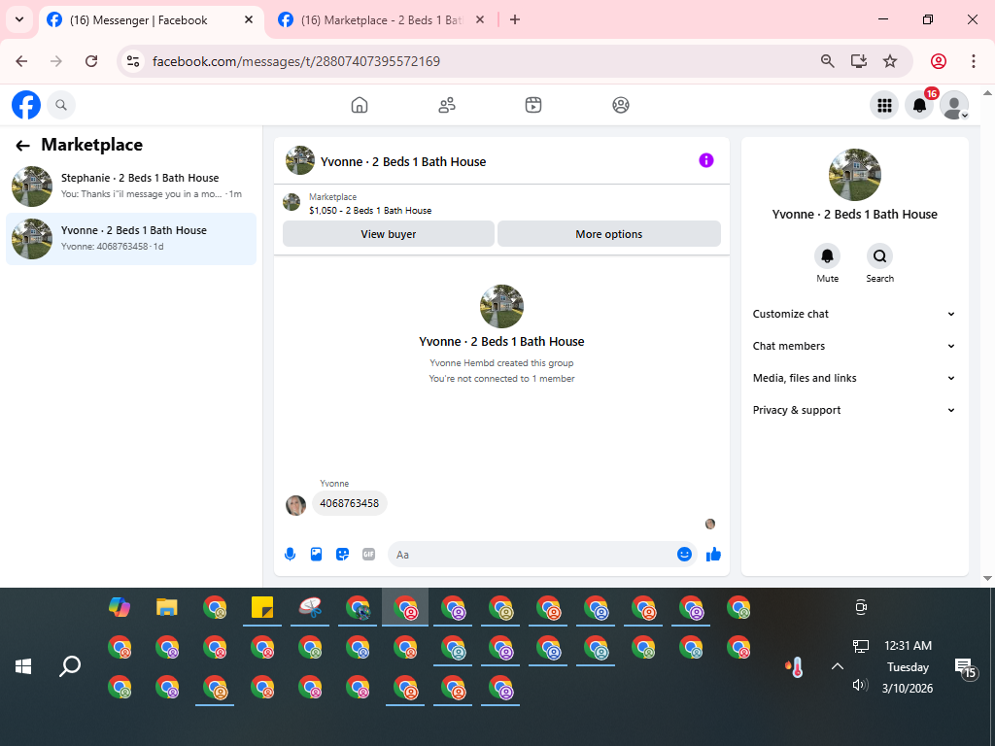Reload the current page
This screenshot has width=995, height=746.
(91, 61)
